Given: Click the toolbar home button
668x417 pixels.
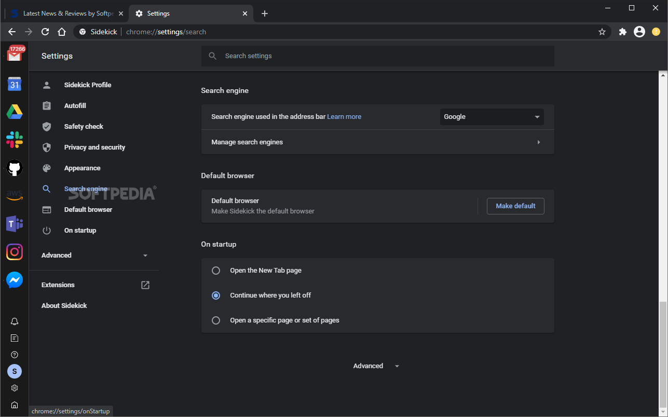Looking at the screenshot, I should 62,32.
